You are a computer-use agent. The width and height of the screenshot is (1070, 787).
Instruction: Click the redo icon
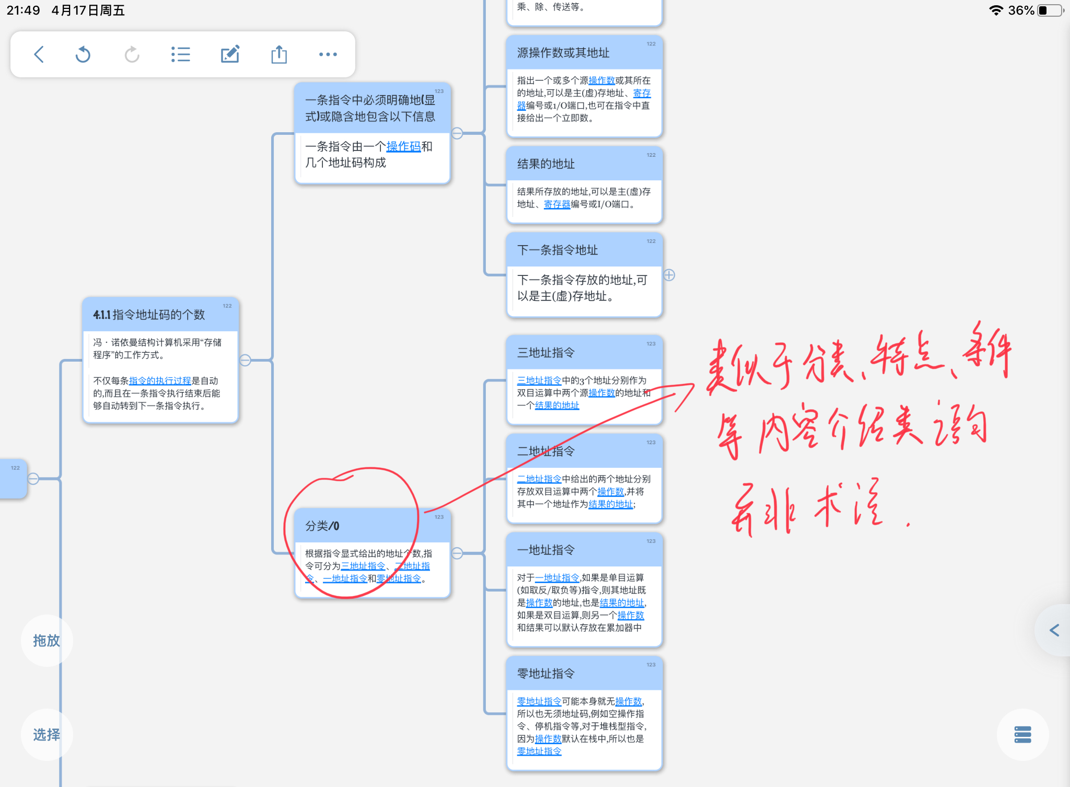(132, 54)
